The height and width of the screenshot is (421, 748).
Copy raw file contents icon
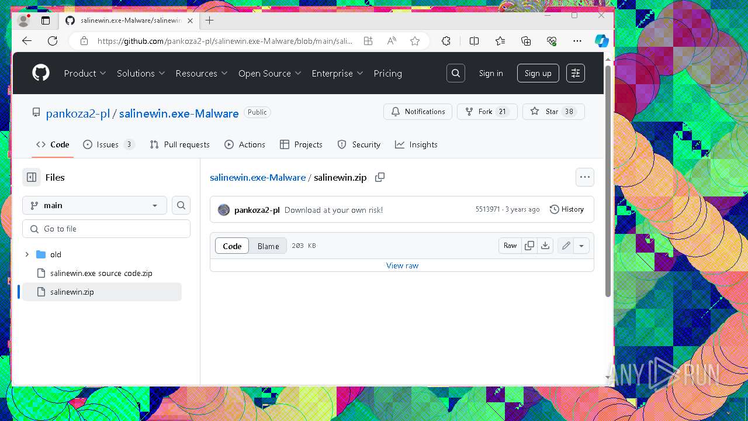[x=529, y=246]
